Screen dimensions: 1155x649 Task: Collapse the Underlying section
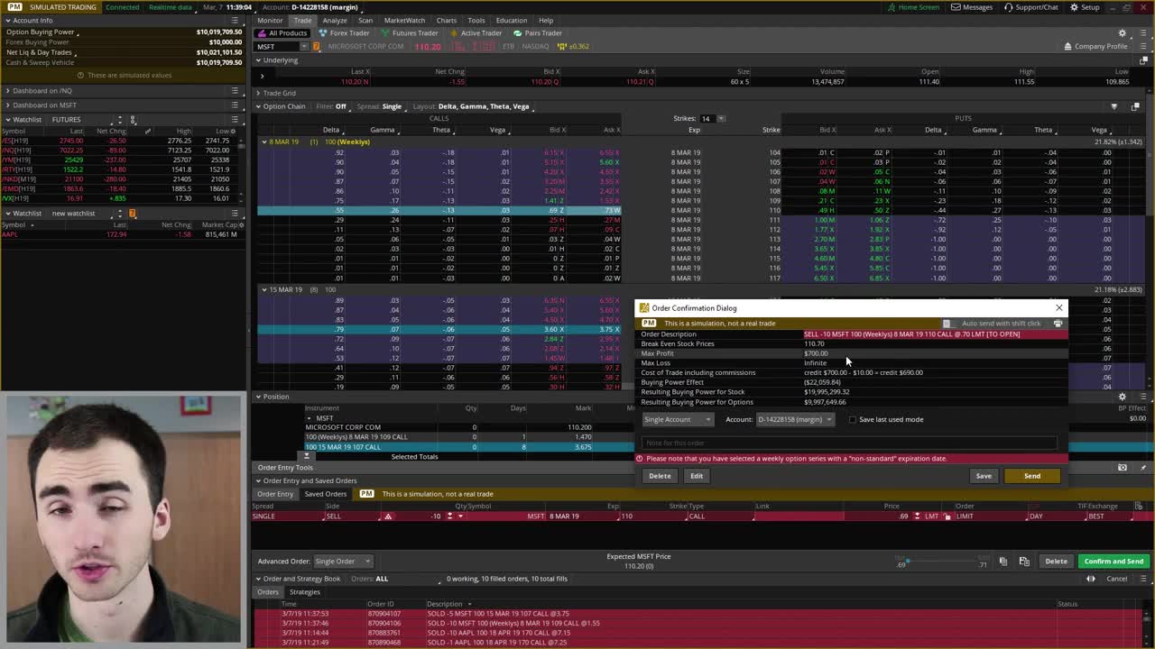(x=258, y=60)
